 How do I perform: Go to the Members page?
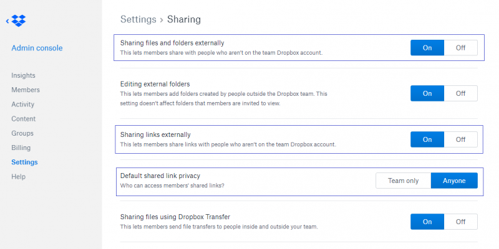[x=25, y=90]
